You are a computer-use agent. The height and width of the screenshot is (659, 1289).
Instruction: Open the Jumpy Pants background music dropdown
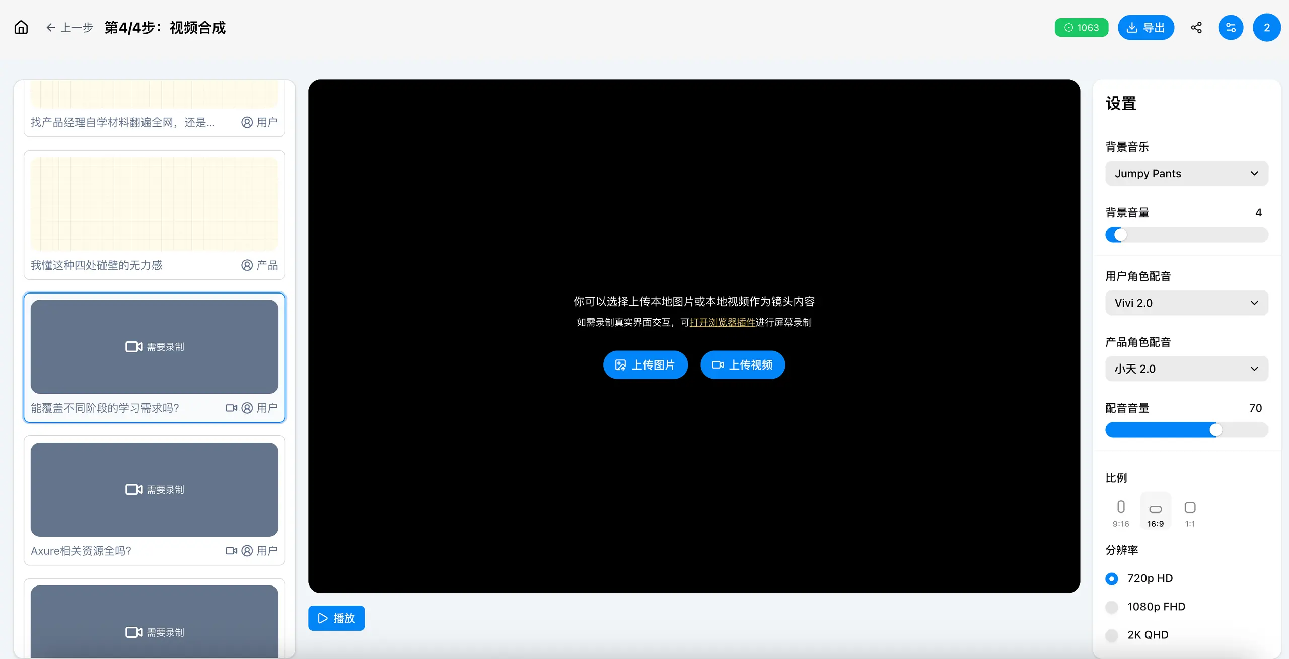[x=1186, y=173]
